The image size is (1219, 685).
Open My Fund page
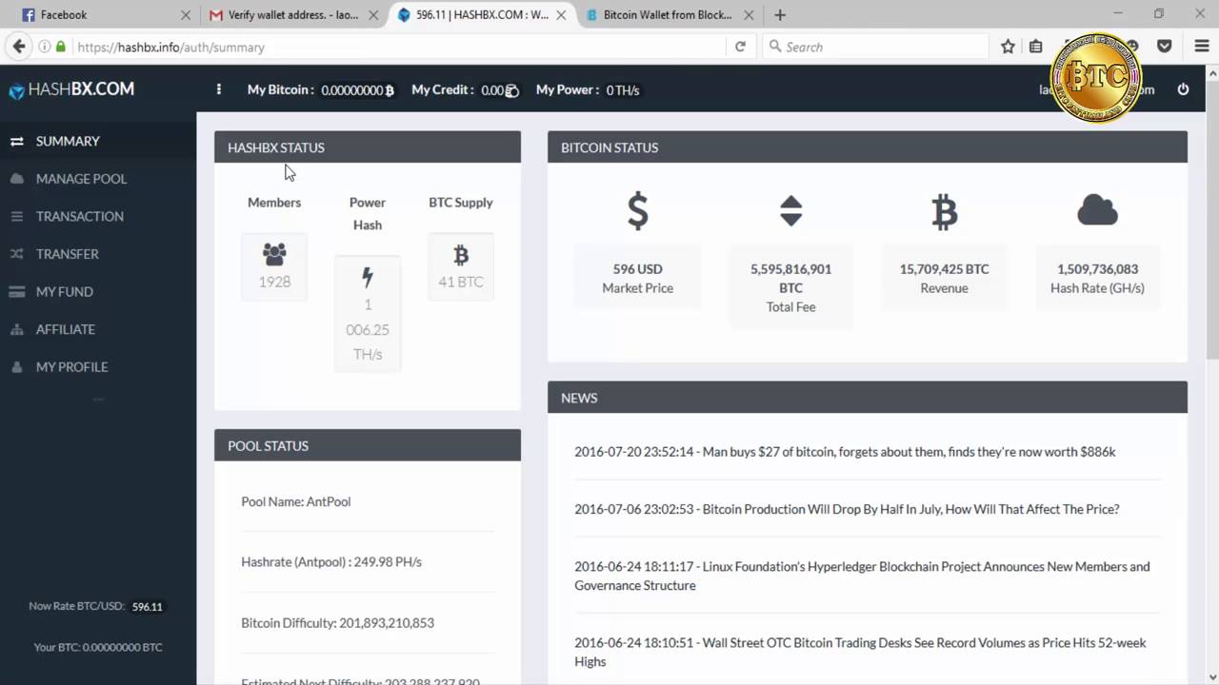click(x=65, y=291)
